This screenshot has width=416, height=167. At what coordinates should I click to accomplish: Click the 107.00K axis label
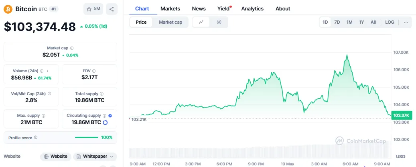point(401,52)
